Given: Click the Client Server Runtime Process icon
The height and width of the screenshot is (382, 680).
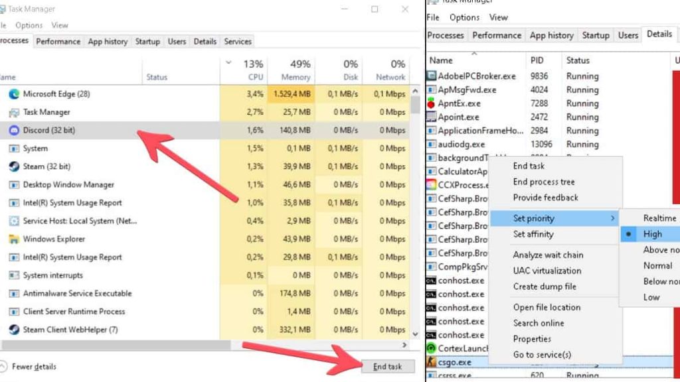Looking at the screenshot, I should point(14,312).
